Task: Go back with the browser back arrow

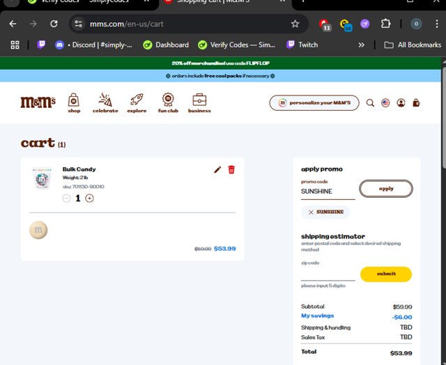Action: pos(13,24)
